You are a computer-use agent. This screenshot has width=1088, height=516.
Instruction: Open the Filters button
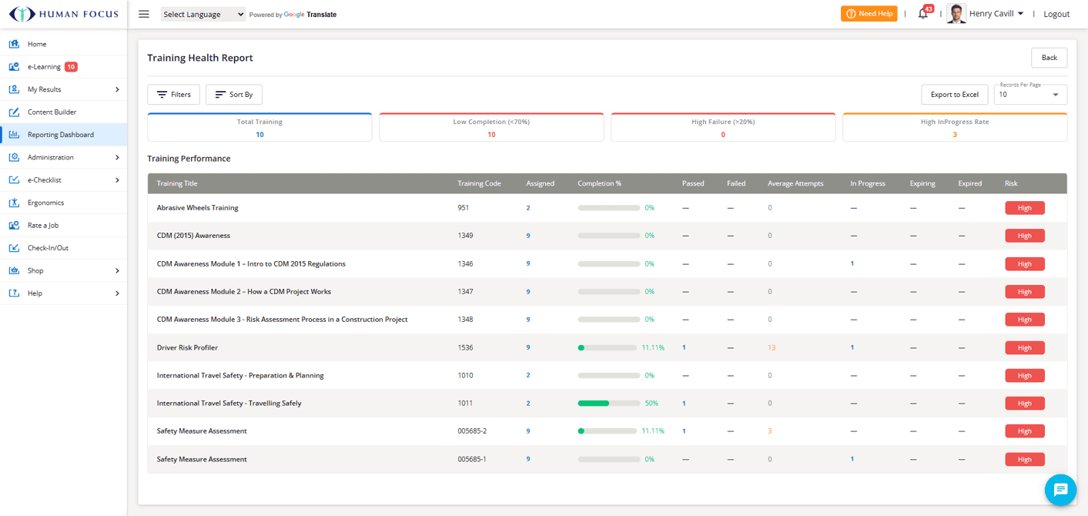click(174, 95)
